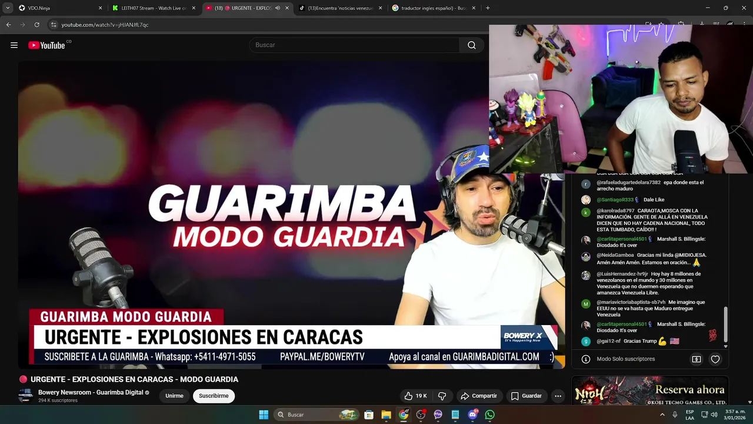Click the YouTube search magnifier button
The width and height of the screenshot is (753, 424).
(x=472, y=45)
